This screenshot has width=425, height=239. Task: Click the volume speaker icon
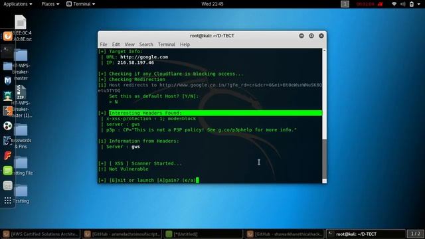pyautogui.click(x=403, y=4)
